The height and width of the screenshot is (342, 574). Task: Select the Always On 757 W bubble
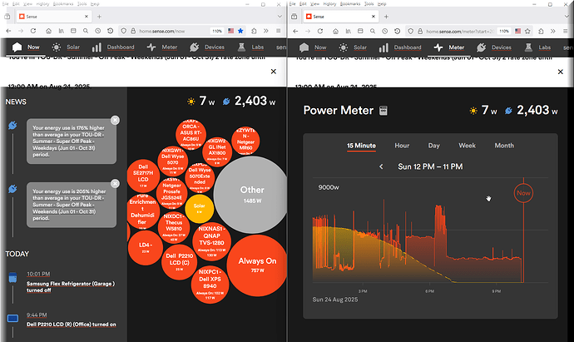pos(257,265)
